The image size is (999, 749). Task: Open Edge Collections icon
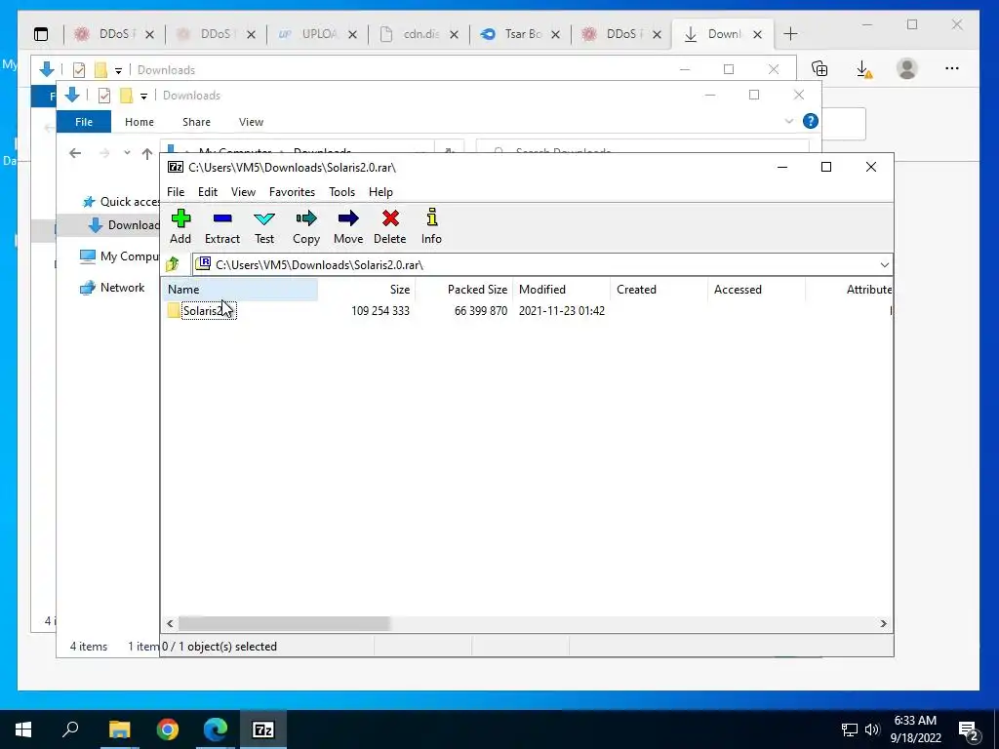(819, 68)
